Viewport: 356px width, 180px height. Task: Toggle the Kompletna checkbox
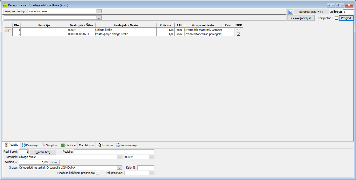click(x=336, y=18)
